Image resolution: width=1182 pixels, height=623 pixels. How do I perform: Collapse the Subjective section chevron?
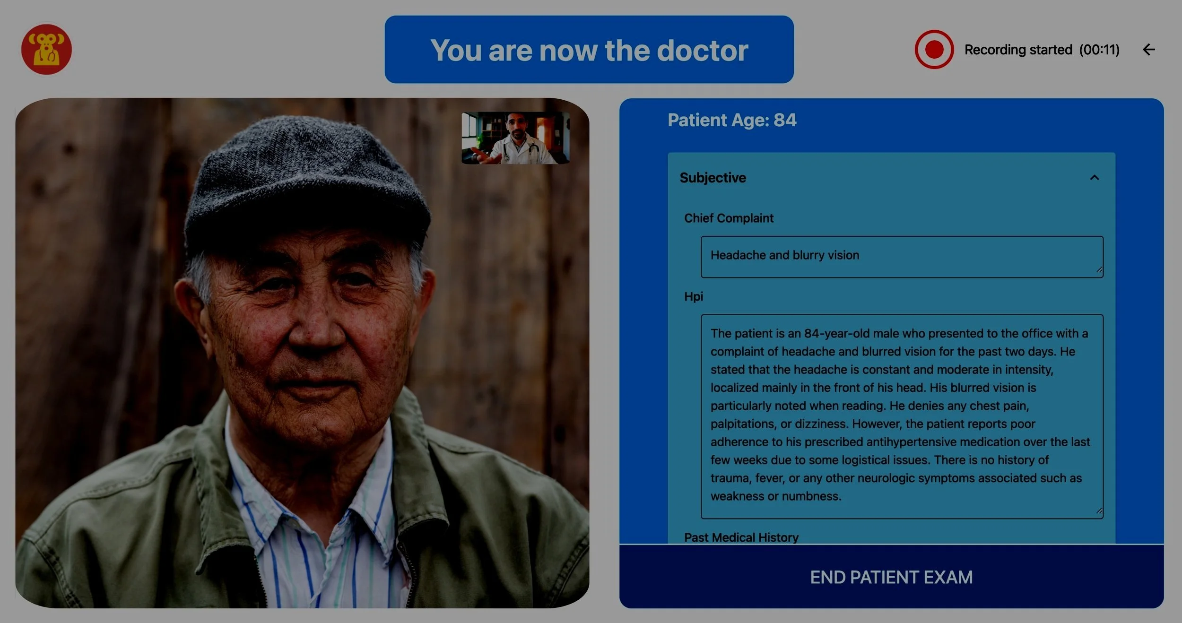coord(1094,178)
